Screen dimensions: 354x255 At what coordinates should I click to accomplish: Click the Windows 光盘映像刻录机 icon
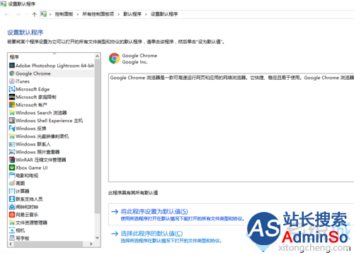pyautogui.click(x=12, y=136)
